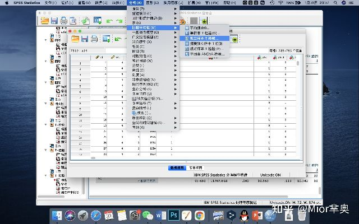This screenshot has height=224, width=359.
Task: Select 成对样本 T 检验(P) entry
Action: coord(204,49)
